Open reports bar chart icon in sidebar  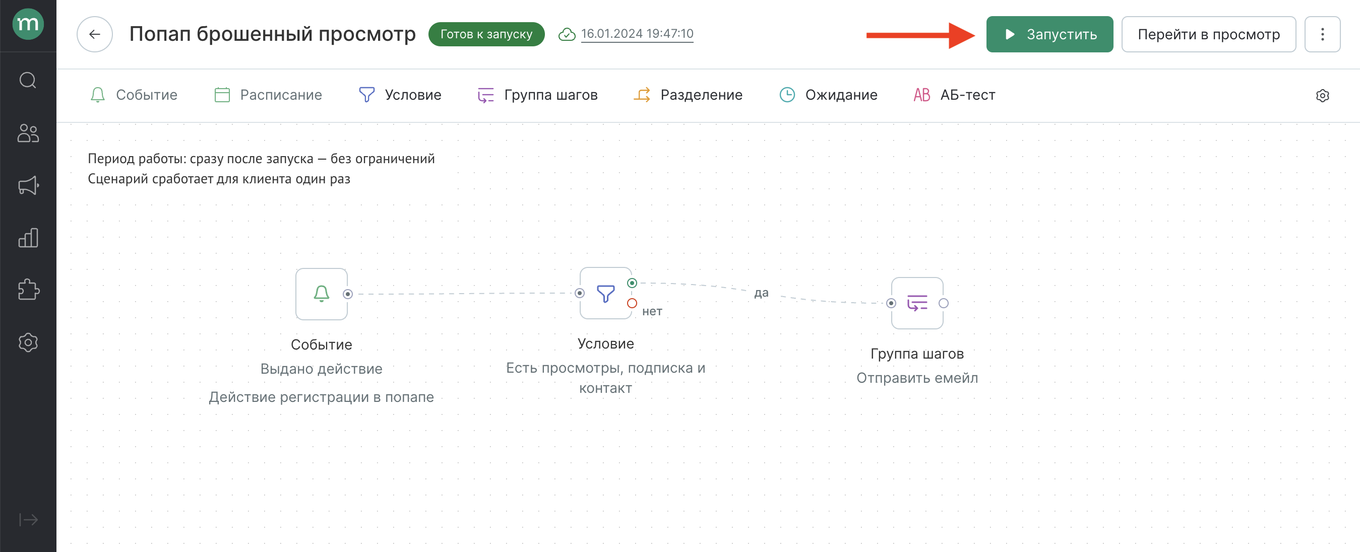click(x=28, y=238)
